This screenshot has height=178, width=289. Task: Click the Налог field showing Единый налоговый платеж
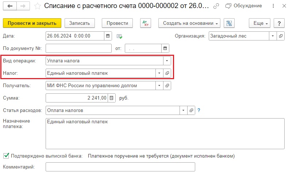[101, 73]
